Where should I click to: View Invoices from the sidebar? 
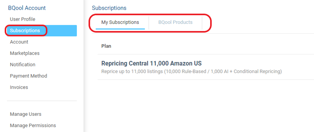coord(19,87)
